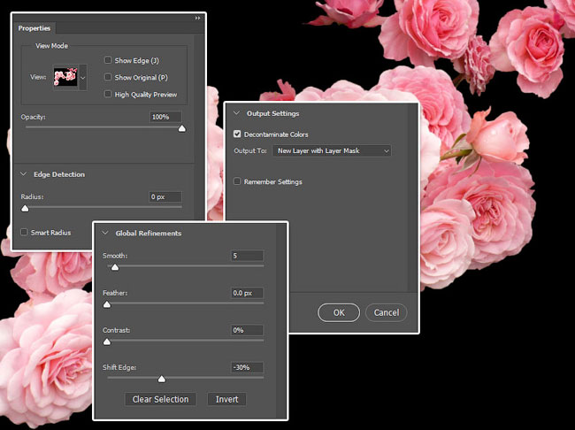The height and width of the screenshot is (430, 575).
Task: Enable the Show Original (P) checkbox
Action: 108,77
